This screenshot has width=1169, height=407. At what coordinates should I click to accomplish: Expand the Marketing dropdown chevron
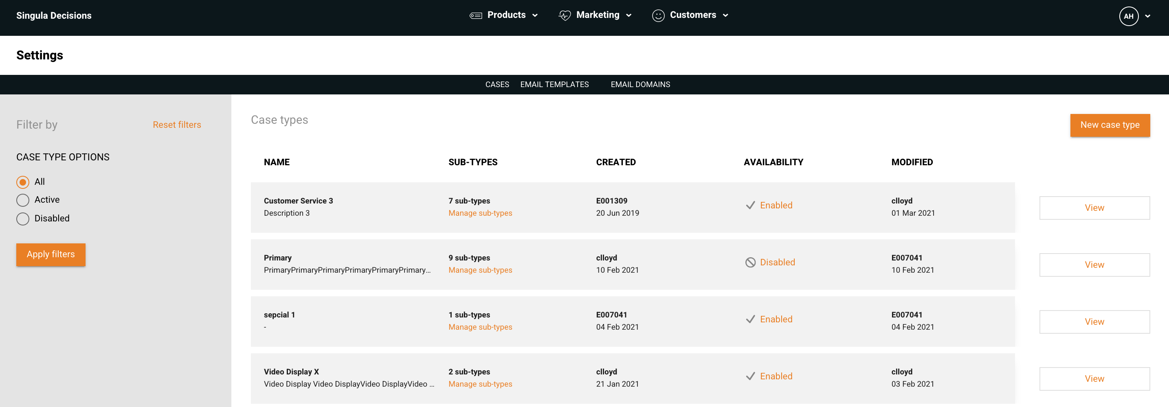tap(628, 16)
